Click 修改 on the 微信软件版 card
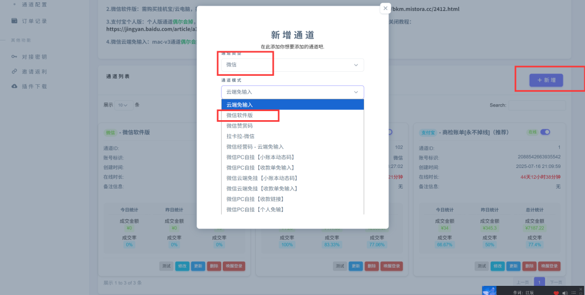Viewport: 585px width, 295px height. 182,266
